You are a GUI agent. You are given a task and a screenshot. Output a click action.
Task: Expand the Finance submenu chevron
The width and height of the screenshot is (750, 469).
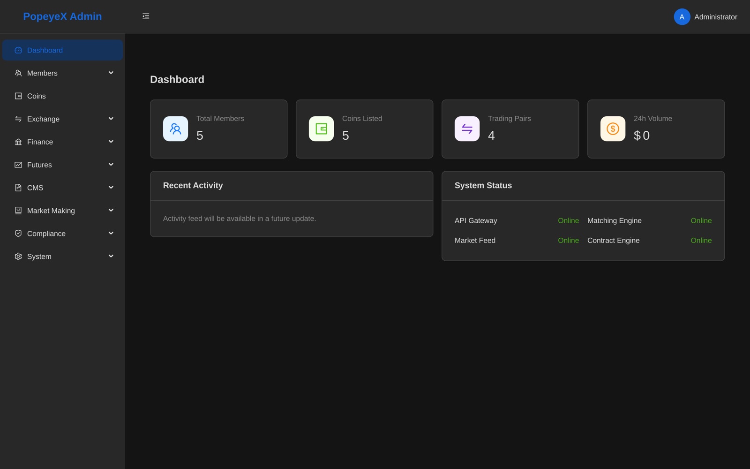click(x=111, y=142)
